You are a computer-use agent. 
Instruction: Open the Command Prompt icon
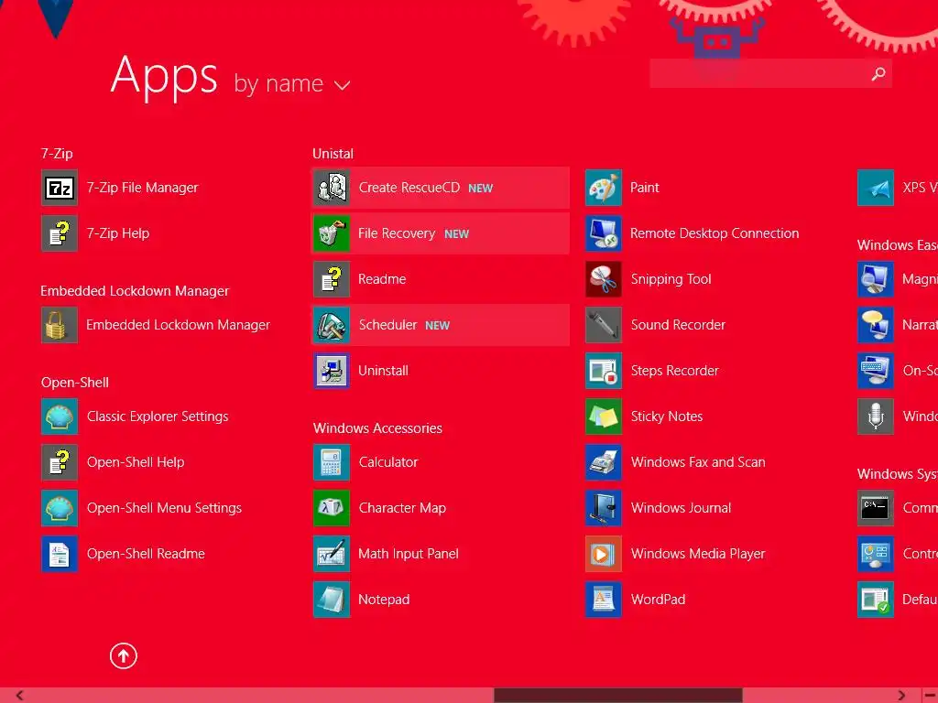[876, 508]
